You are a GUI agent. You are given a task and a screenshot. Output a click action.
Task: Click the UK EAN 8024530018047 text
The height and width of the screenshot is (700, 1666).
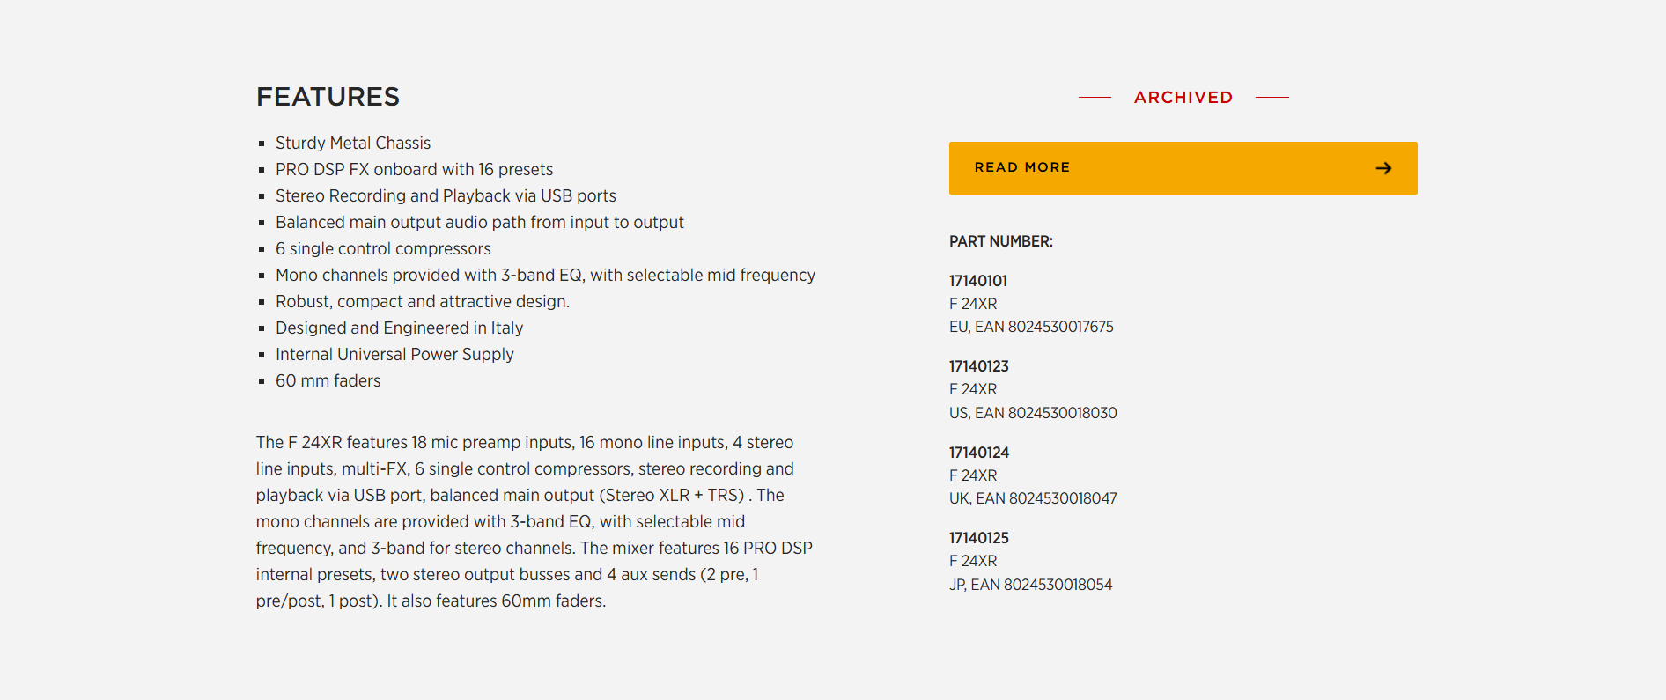[1033, 498]
